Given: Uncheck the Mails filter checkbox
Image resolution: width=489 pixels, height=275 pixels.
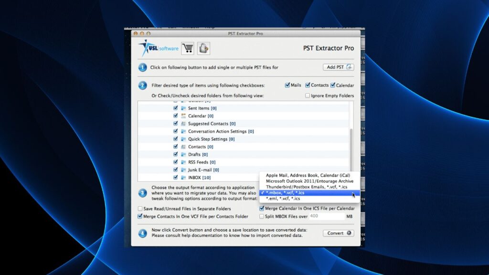Looking at the screenshot, I should pyautogui.click(x=287, y=85).
